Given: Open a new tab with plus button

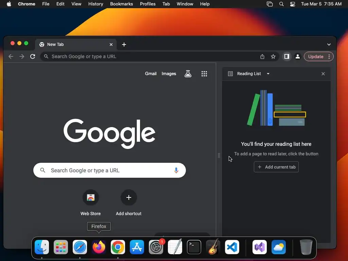Looking at the screenshot, I should (x=124, y=45).
